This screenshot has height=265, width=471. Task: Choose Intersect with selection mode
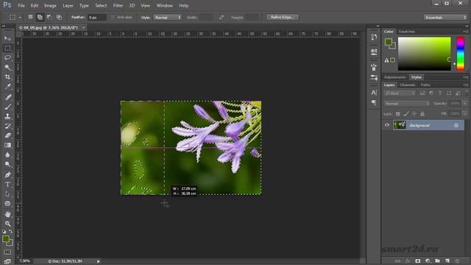click(59, 17)
